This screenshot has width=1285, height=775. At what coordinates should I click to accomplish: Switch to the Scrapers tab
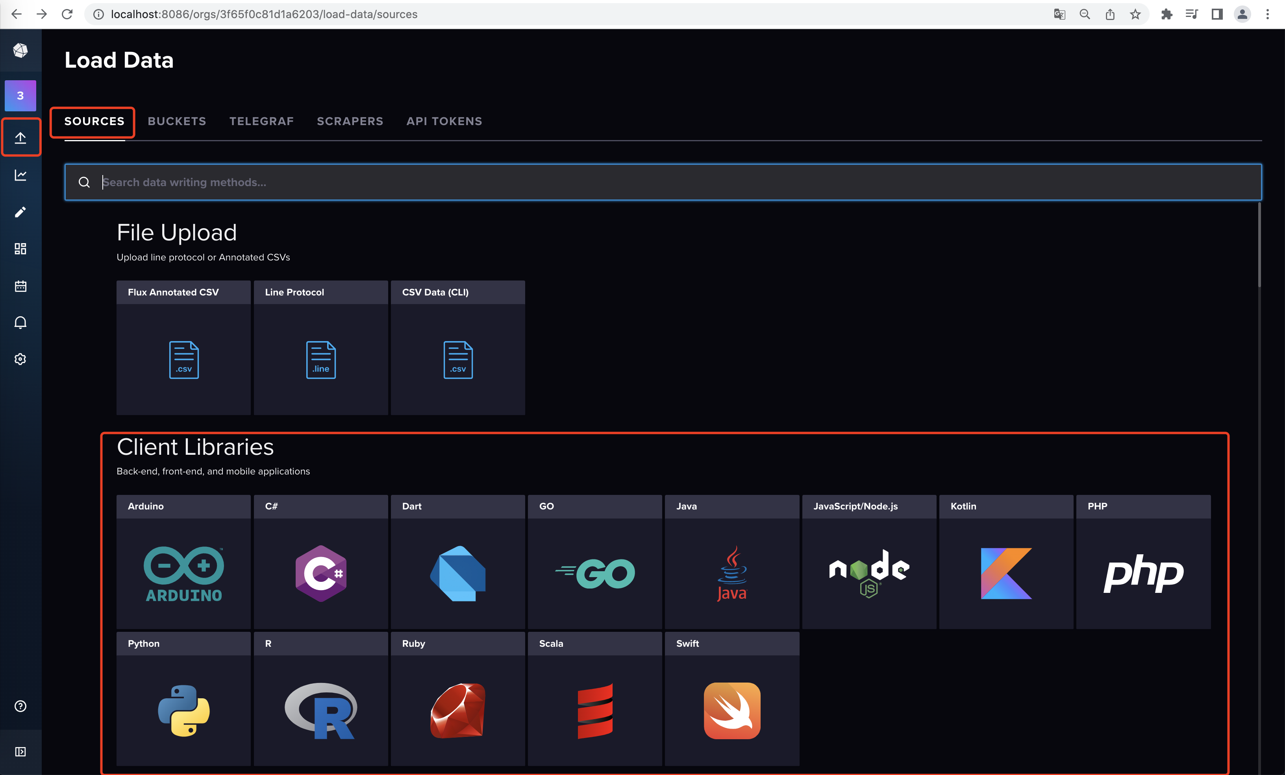(350, 122)
